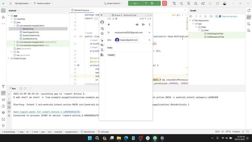Open the My Application project dropdown

click(x=23, y=4)
